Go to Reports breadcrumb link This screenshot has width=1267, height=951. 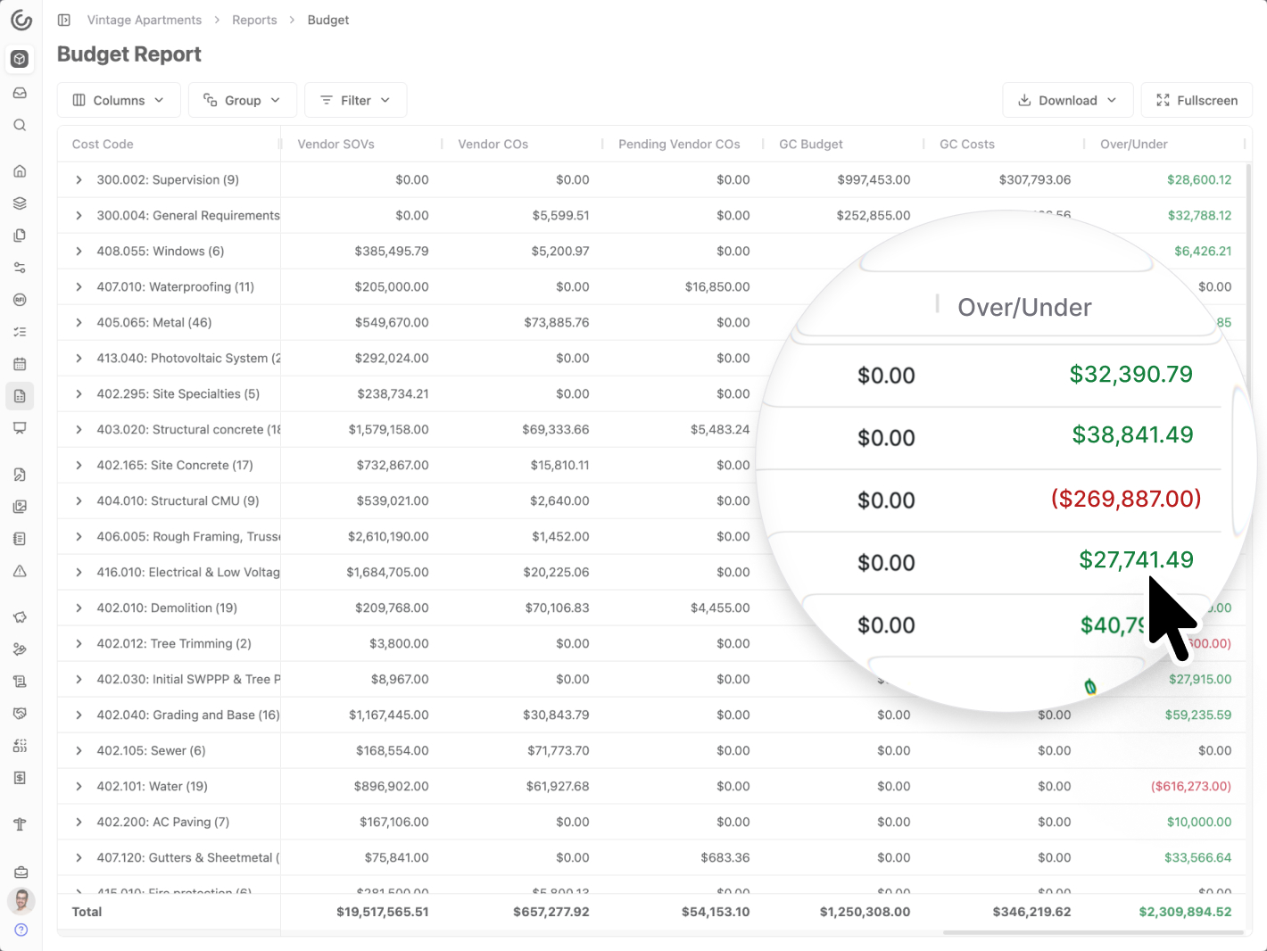click(254, 20)
